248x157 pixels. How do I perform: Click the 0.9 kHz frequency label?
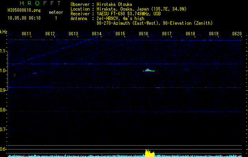click(x=3, y=90)
